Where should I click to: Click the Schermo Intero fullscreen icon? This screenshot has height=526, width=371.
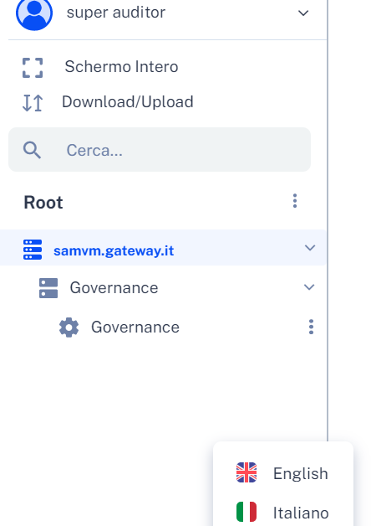(33, 68)
